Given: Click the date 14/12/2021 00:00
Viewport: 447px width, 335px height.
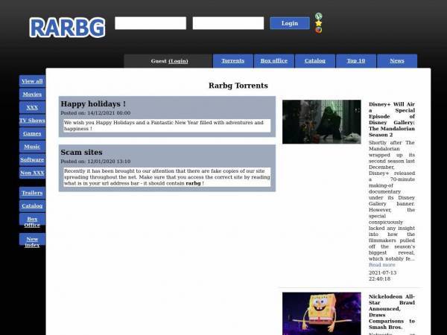Looking at the screenshot, I should click(109, 113).
